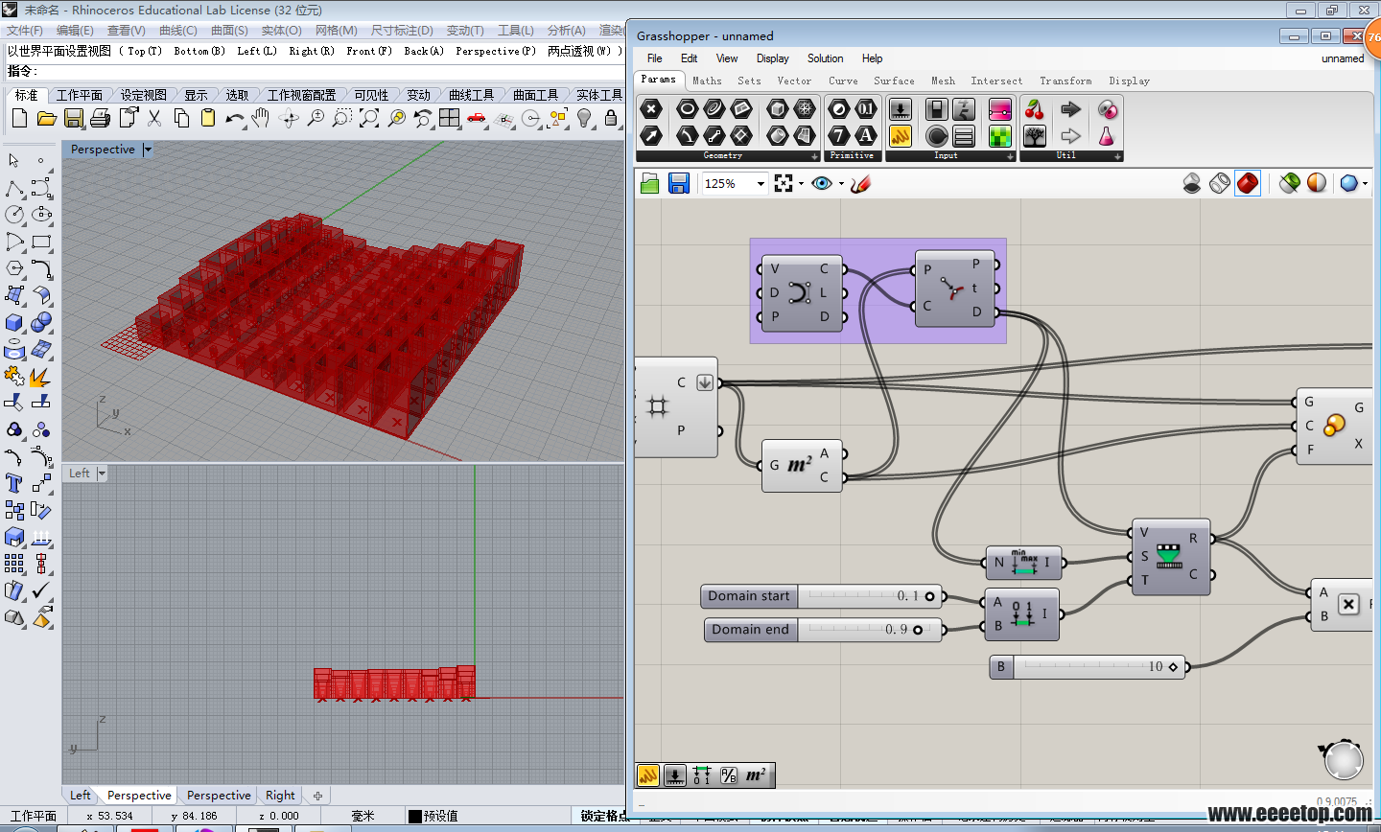The height and width of the screenshot is (832, 1381).
Task: Click New file icon in Rhino toolbar
Action: [19, 118]
